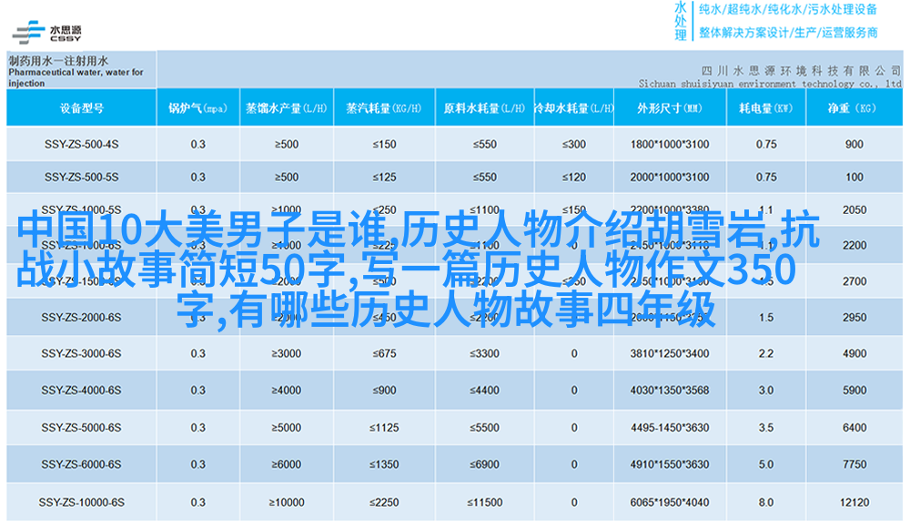Select the SSY-ZS-500-5S model cell
The height and width of the screenshot is (529, 910).
click(x=81, y=178)
